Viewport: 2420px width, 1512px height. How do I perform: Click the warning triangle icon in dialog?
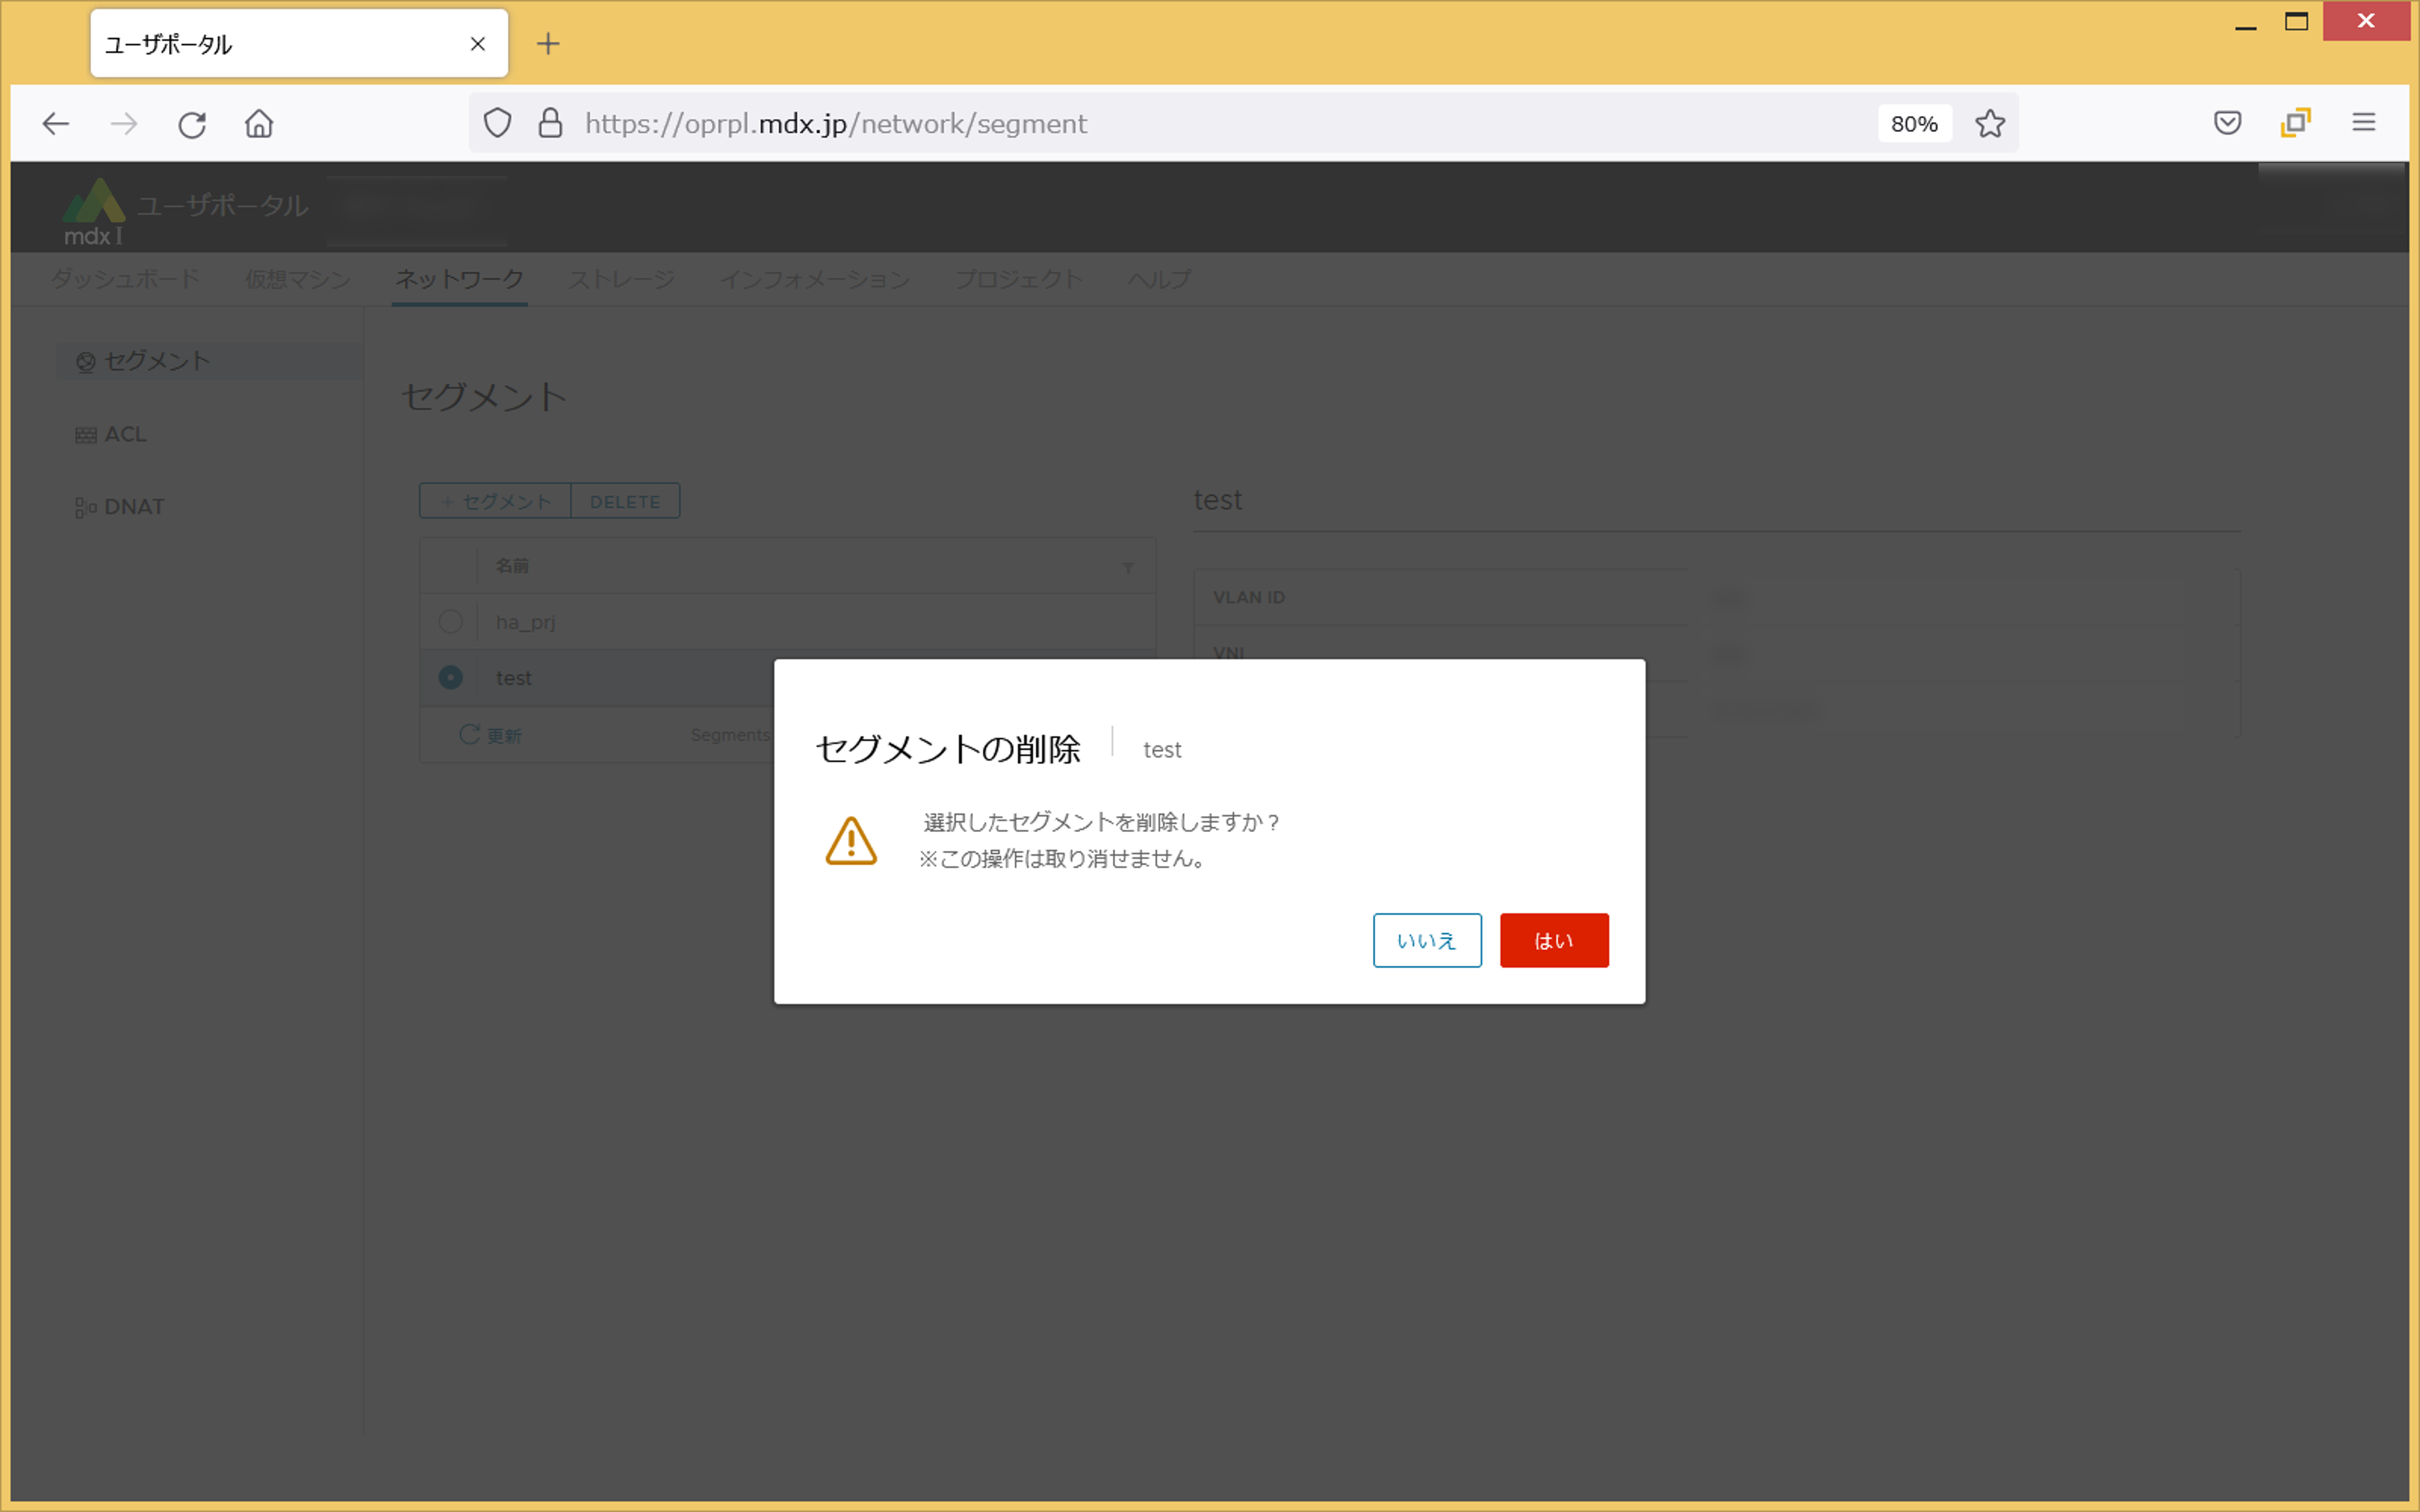[851, 841]
